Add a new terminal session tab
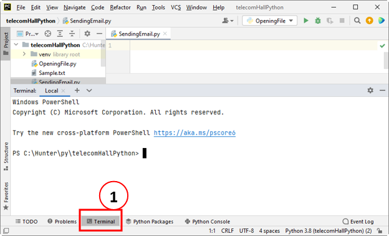 77,91
